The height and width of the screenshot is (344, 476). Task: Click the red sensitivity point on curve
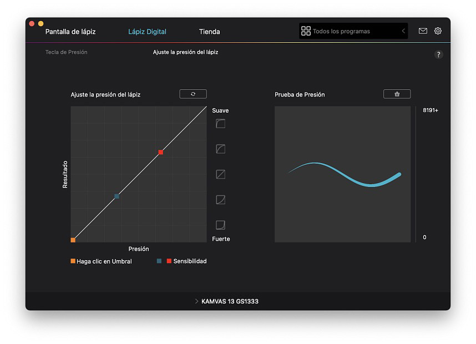pyautogui.click(x=160, y=152)
